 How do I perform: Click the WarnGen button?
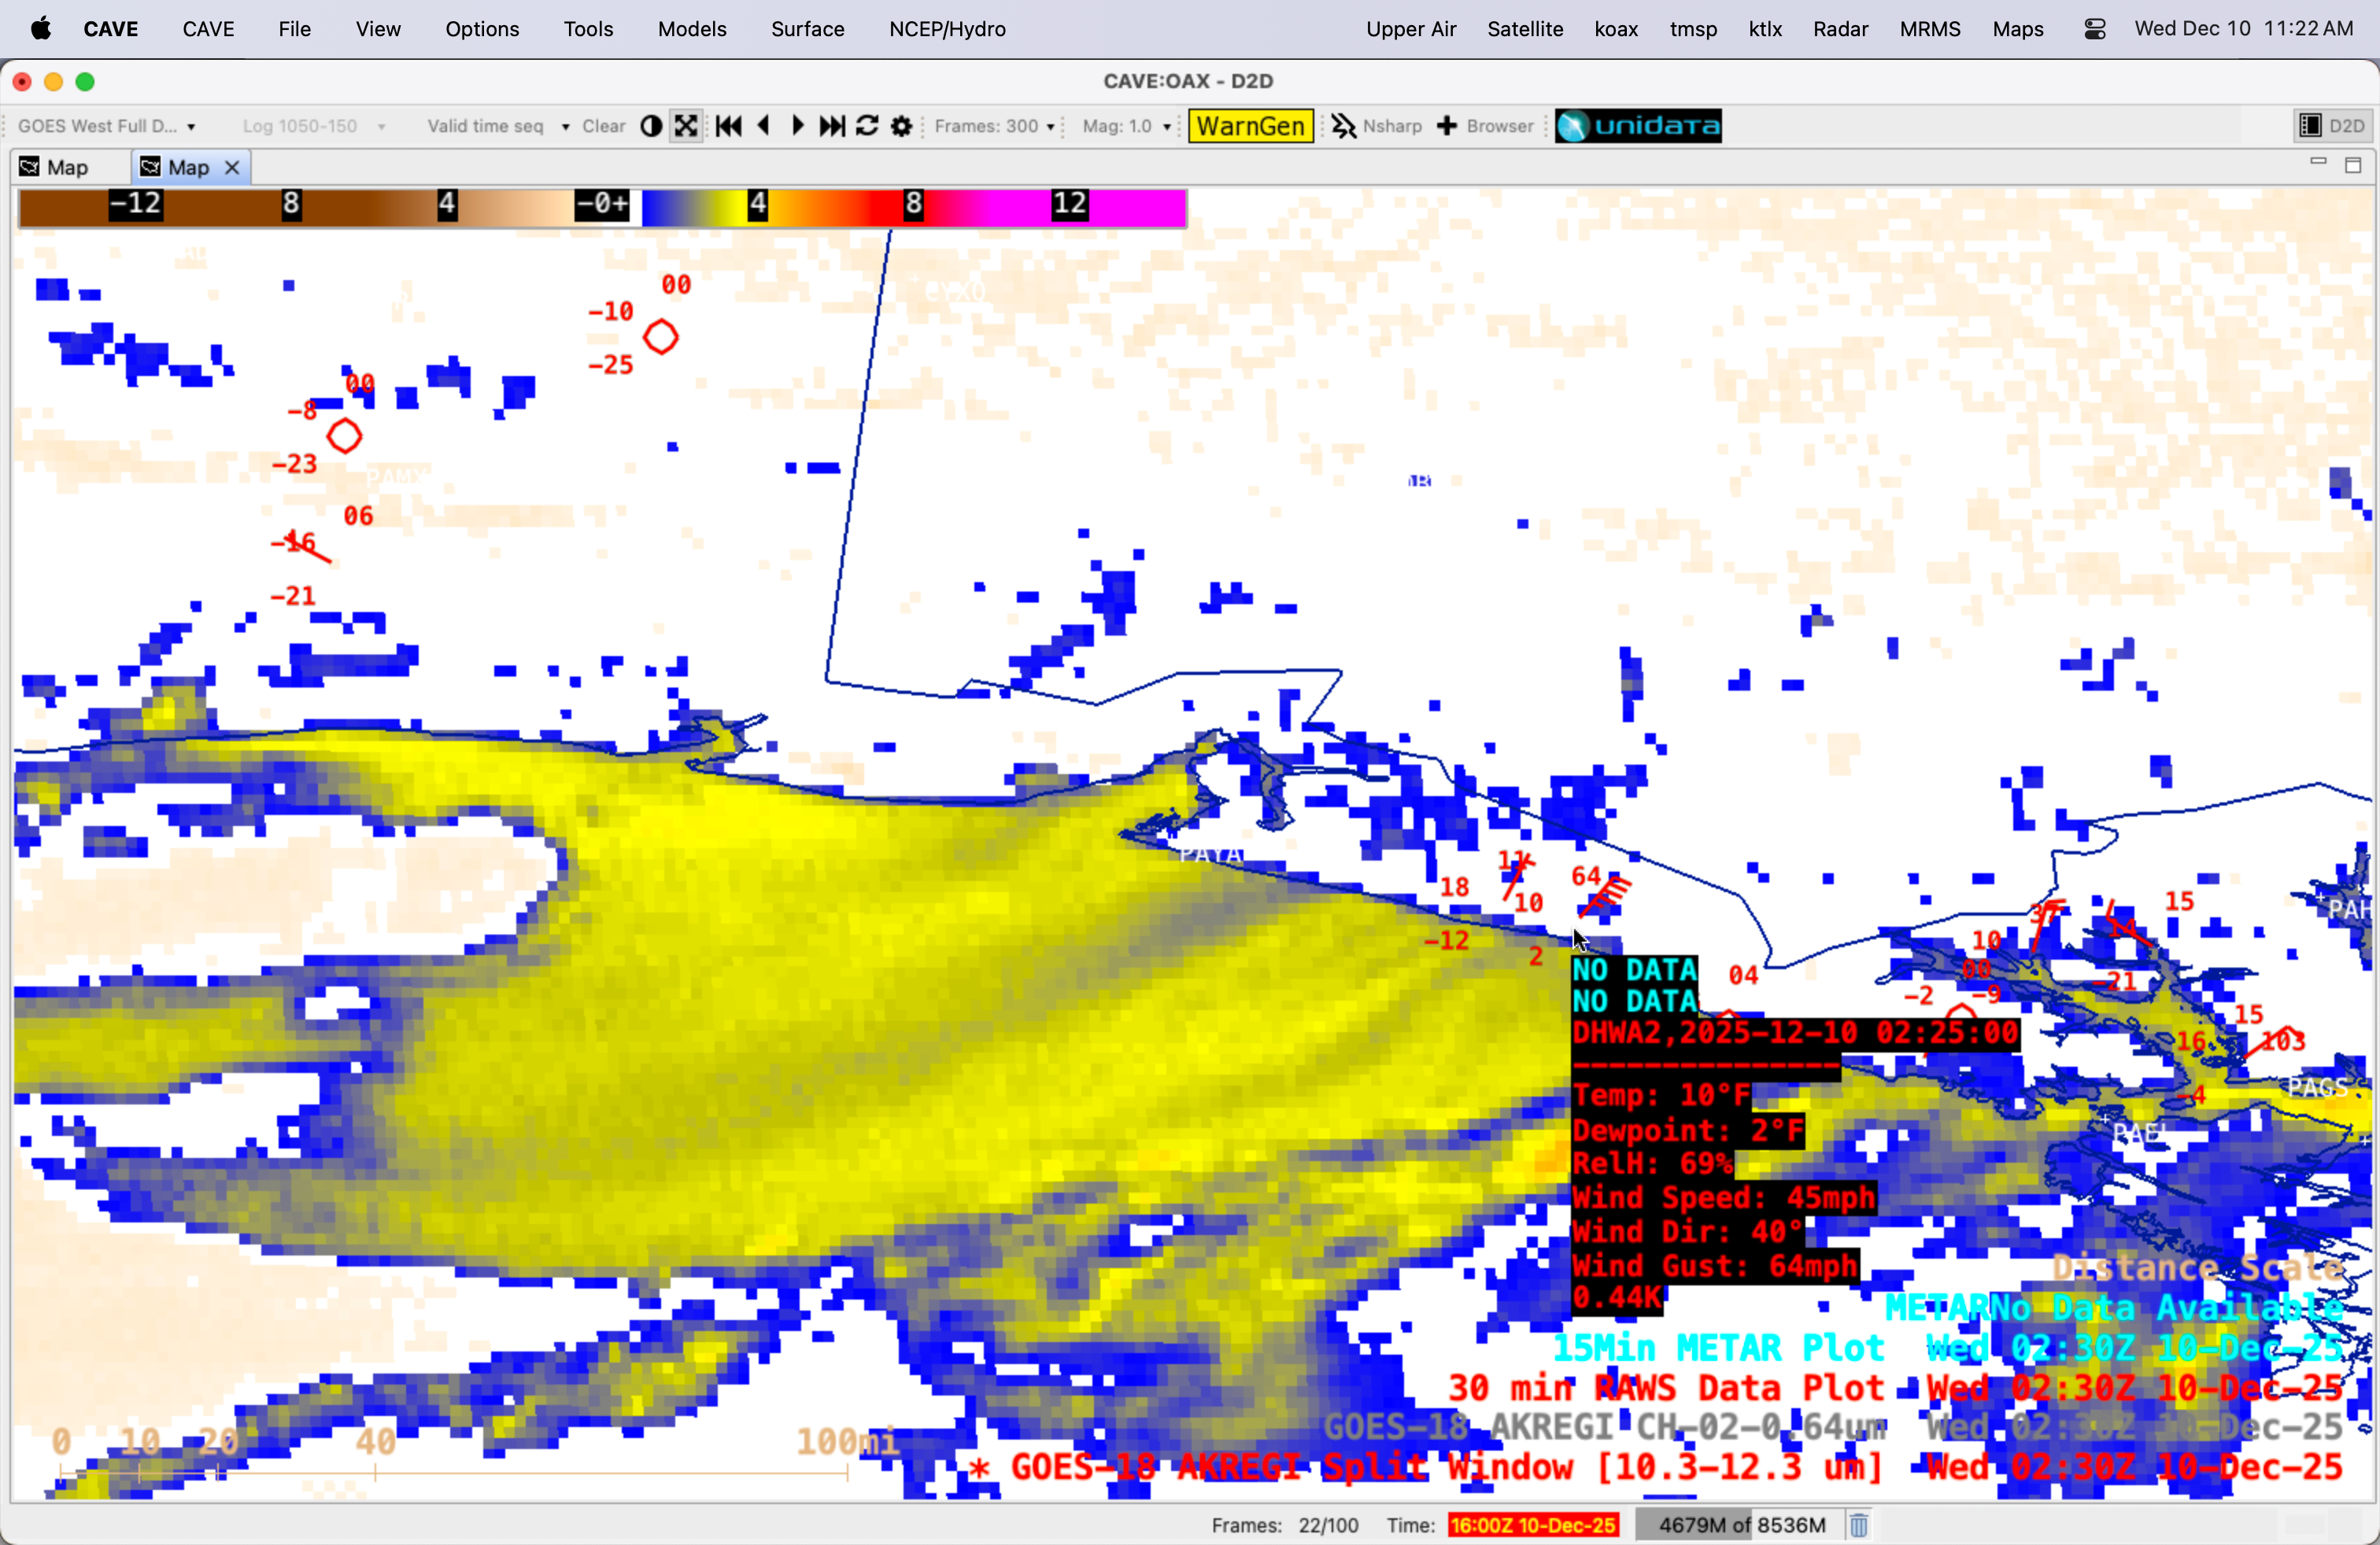click(1250, 126)
